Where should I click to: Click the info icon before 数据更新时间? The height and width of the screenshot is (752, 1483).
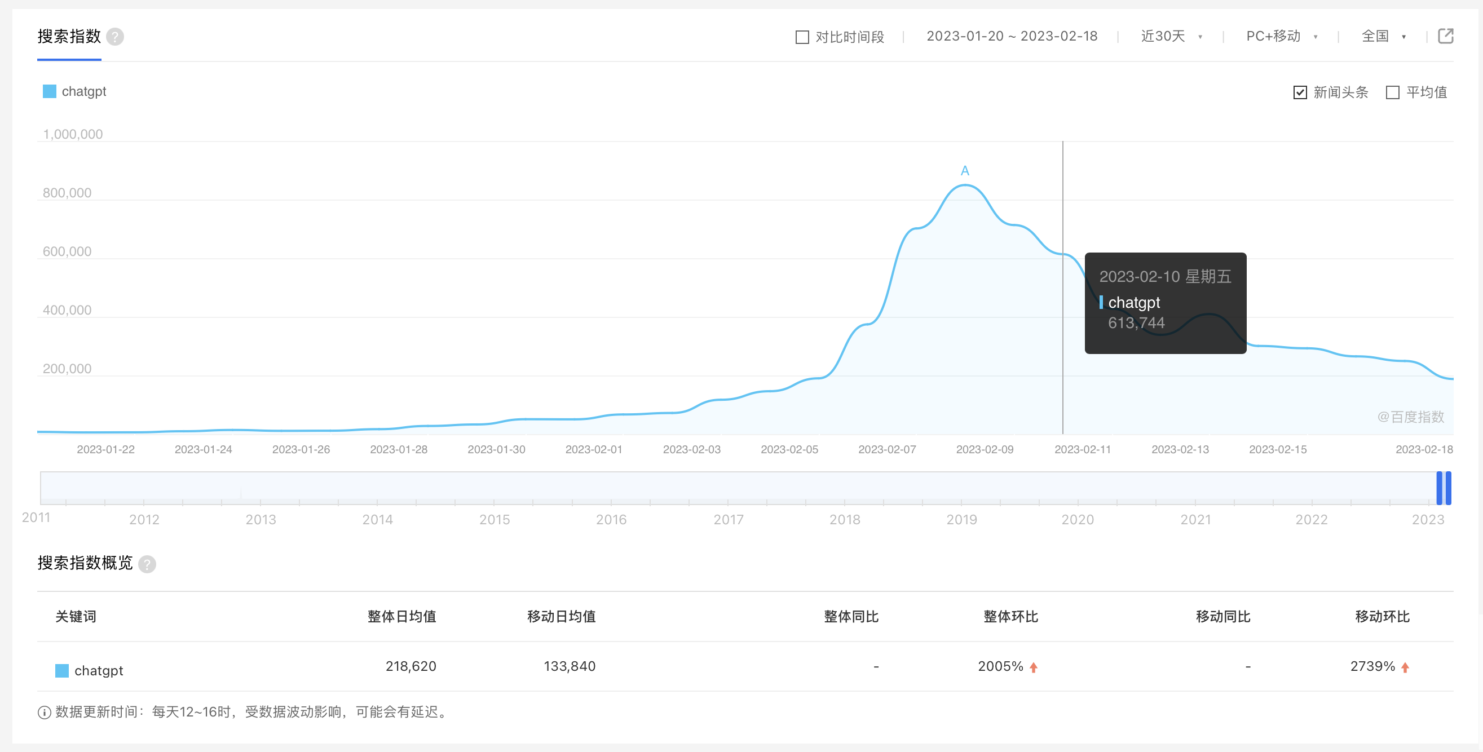(x=44, y=713)
